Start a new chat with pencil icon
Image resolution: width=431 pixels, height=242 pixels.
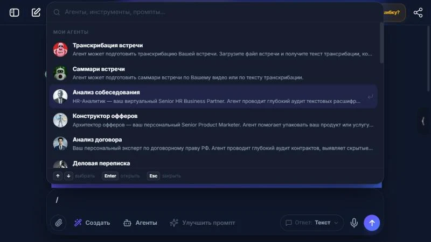(36, 12)
